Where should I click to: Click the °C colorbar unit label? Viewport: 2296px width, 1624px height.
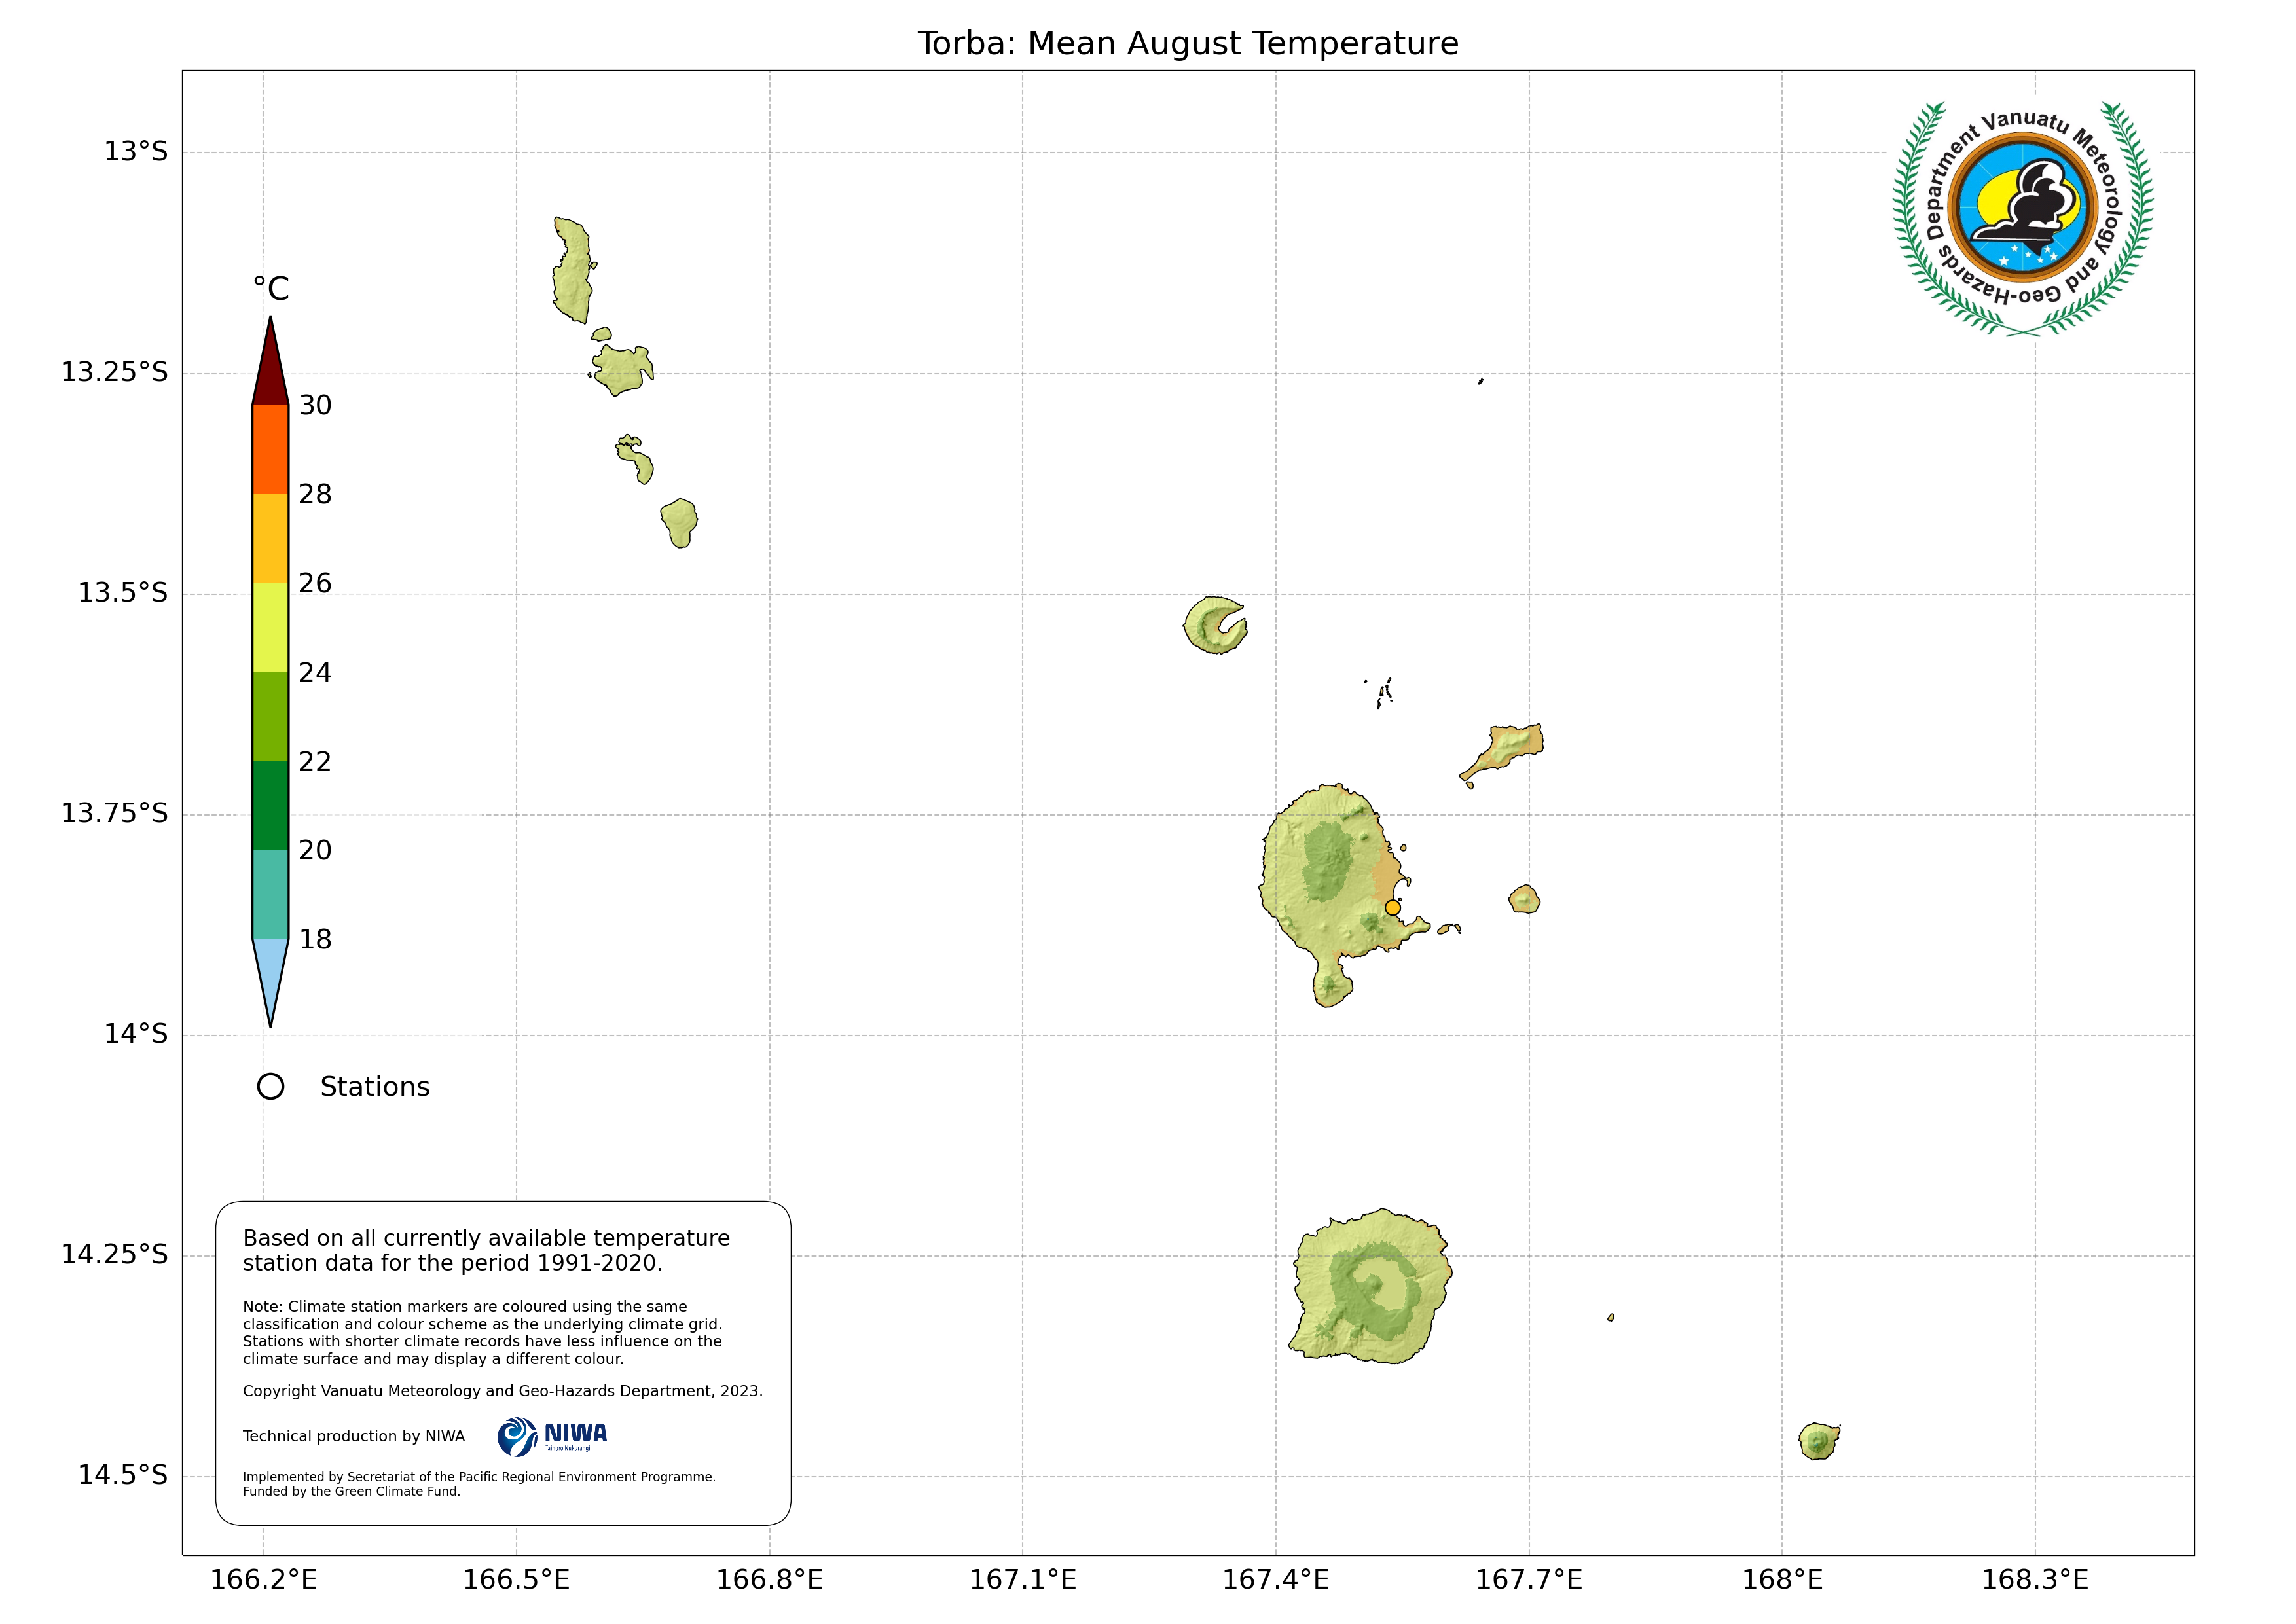pos(270,289)
